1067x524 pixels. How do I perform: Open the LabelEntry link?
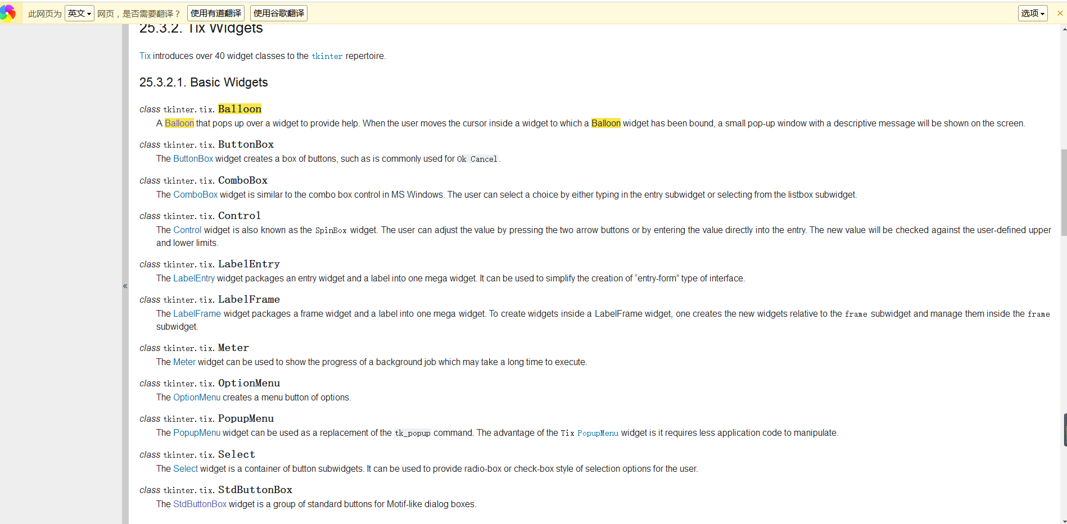pyautogui.click(x=193, y=279)
